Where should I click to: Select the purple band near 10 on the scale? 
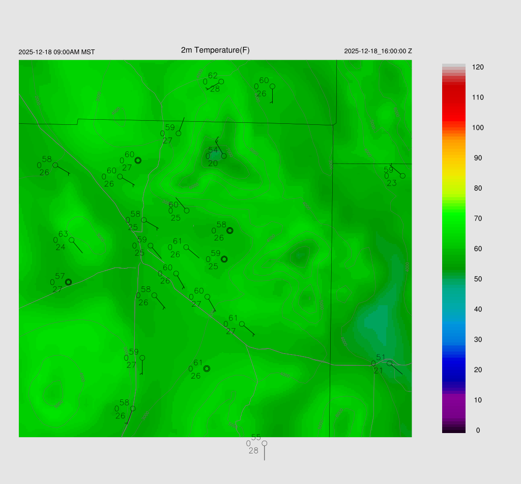(453, 402)
